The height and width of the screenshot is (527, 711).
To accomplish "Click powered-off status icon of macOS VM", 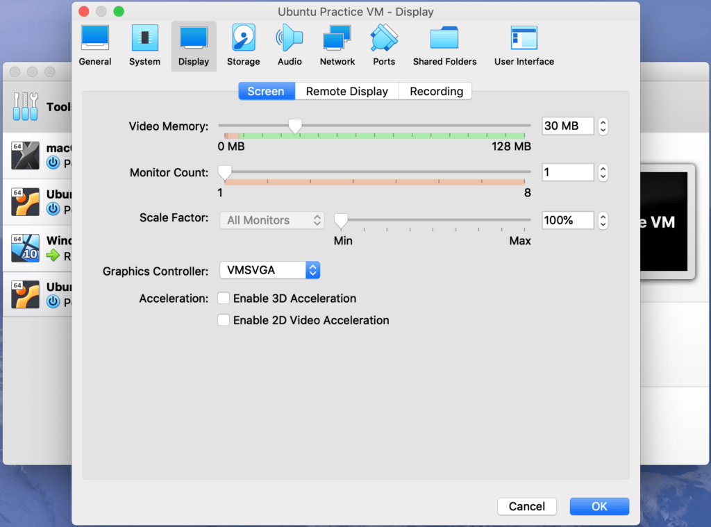I will [x=53, y=162].
